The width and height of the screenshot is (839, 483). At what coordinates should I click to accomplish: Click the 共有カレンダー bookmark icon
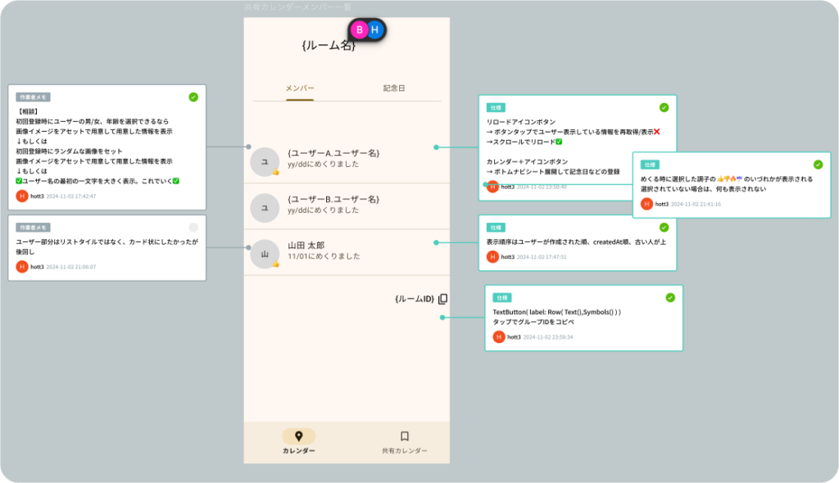tap(404, 436)
